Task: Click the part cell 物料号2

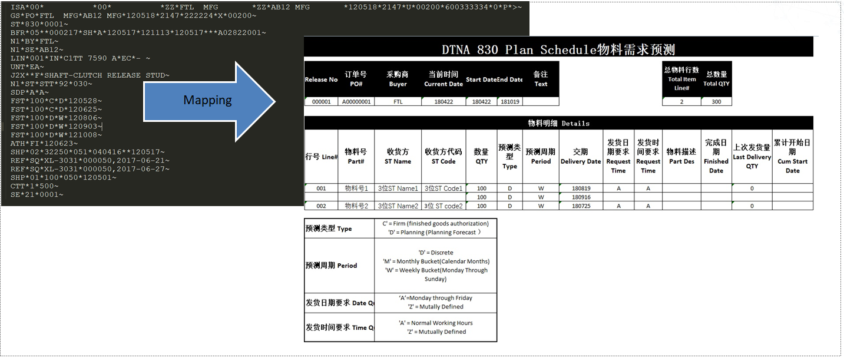Action: click(x=356, y=206)
